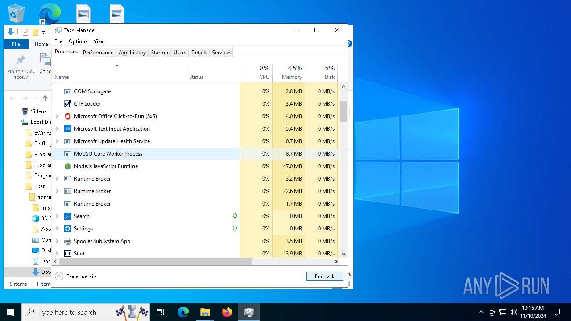Click the End task button

tap(325, 276)
